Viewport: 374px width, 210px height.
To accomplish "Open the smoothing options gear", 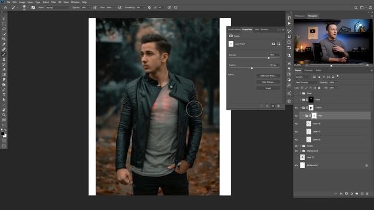I will tap(150, 8).
